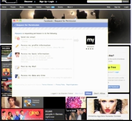Click the Change email link
132x121 pixels.
(x=25, y=41)
